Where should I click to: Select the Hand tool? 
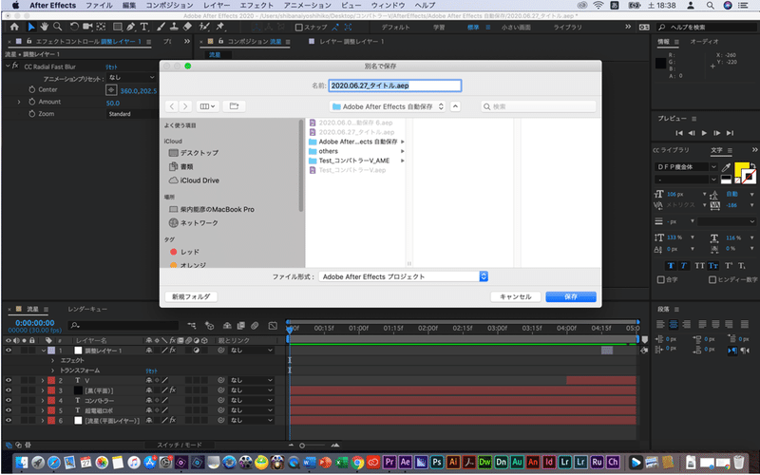[x=44, y=28]
